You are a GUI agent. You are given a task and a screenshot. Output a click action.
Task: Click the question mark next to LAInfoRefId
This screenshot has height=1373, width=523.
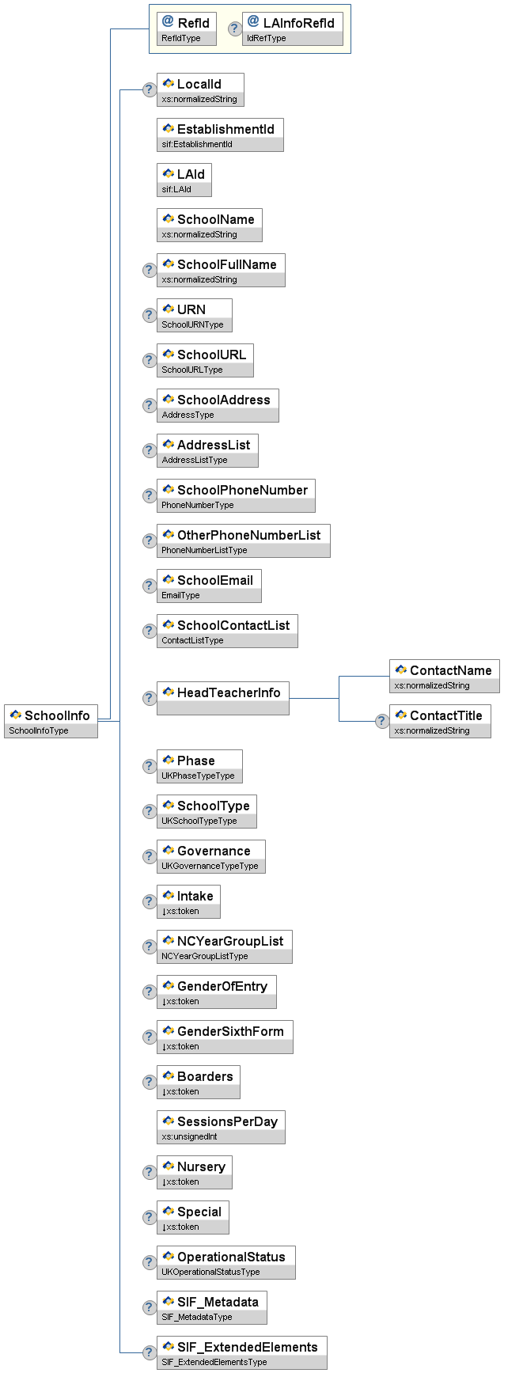coord(234,28)
